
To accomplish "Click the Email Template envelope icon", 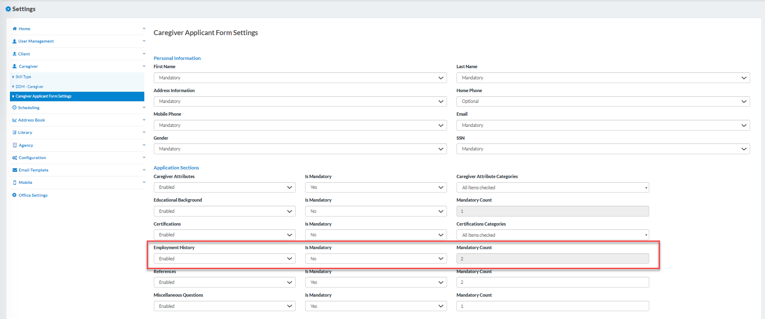I will point(15,170).
